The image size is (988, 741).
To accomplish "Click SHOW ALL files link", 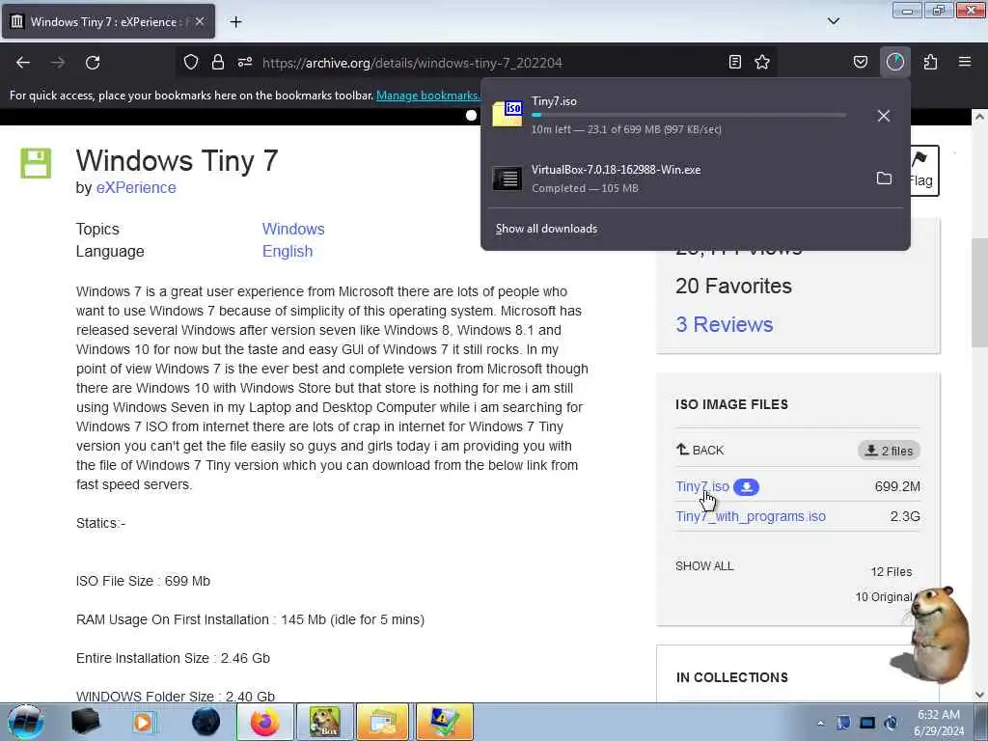I will coord(704,565).
